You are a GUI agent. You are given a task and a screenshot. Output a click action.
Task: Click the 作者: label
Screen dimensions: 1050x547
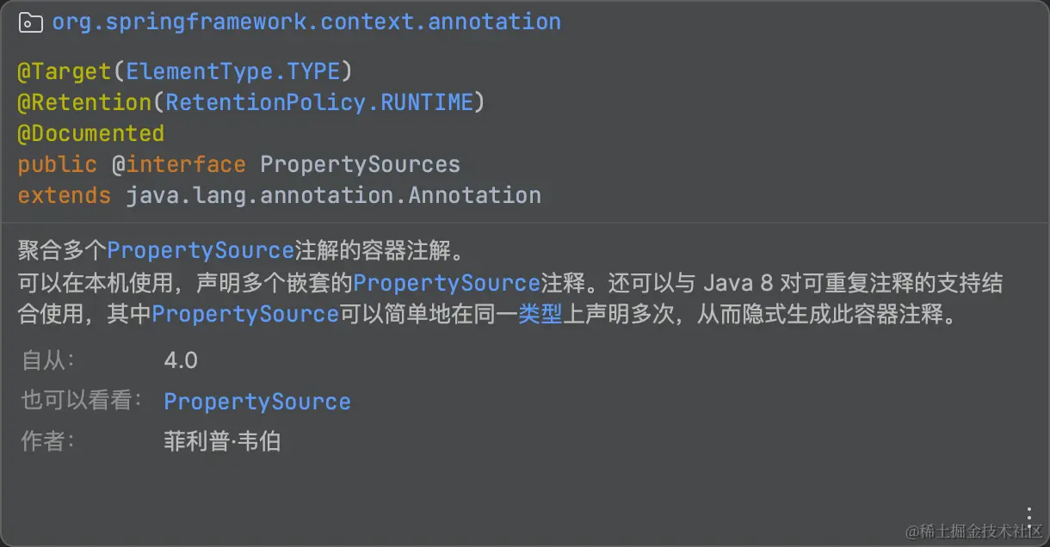tap(48, 442)
